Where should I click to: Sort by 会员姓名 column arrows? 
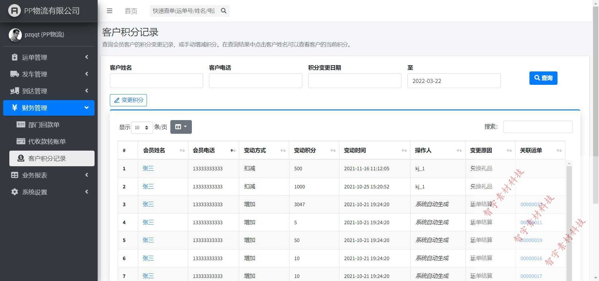tap(182, 151)
